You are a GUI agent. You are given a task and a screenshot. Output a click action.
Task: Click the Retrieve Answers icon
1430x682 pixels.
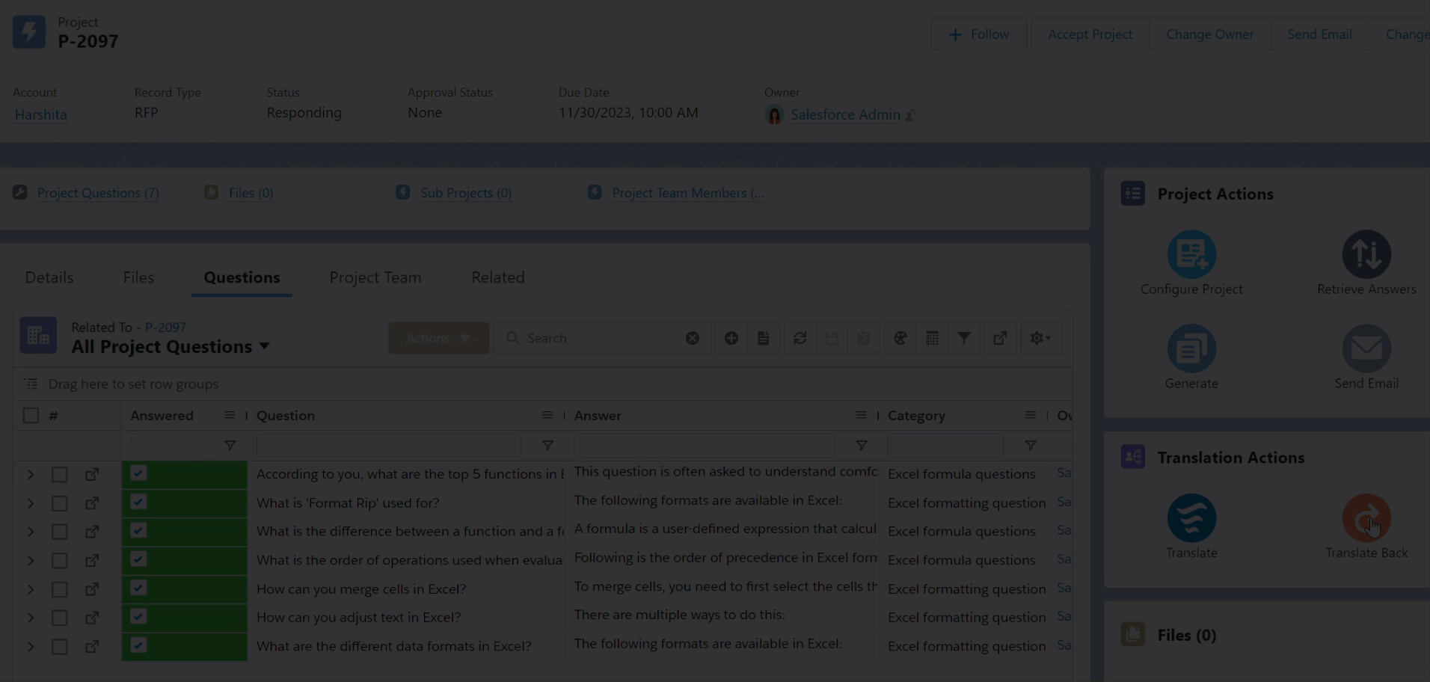(1366, 254)
